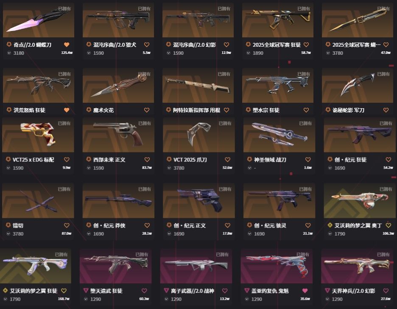Image resolution: width=397 pixels, height=309 pixels.
Task: Click heart icon next to 镭切
Action: tap(67, 225)
